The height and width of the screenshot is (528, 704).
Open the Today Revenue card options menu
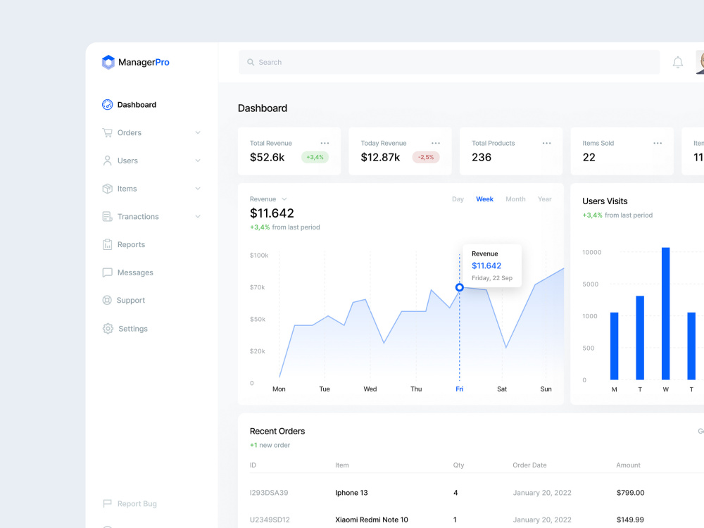point(435,142)
